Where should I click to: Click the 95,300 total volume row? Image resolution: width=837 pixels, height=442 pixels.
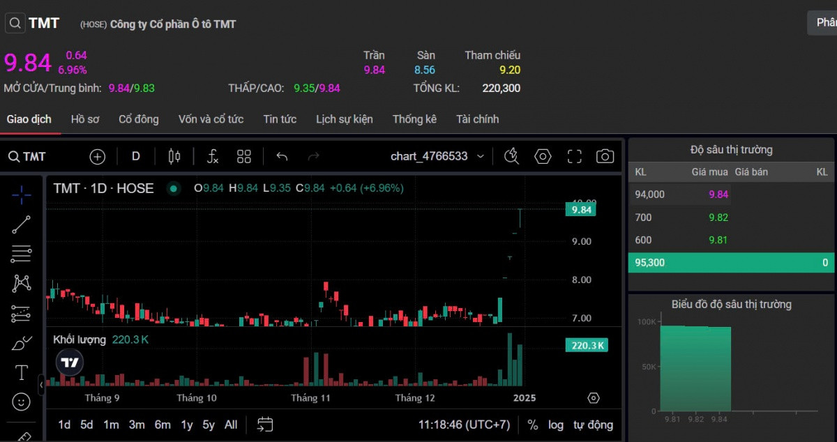(731, 263)
